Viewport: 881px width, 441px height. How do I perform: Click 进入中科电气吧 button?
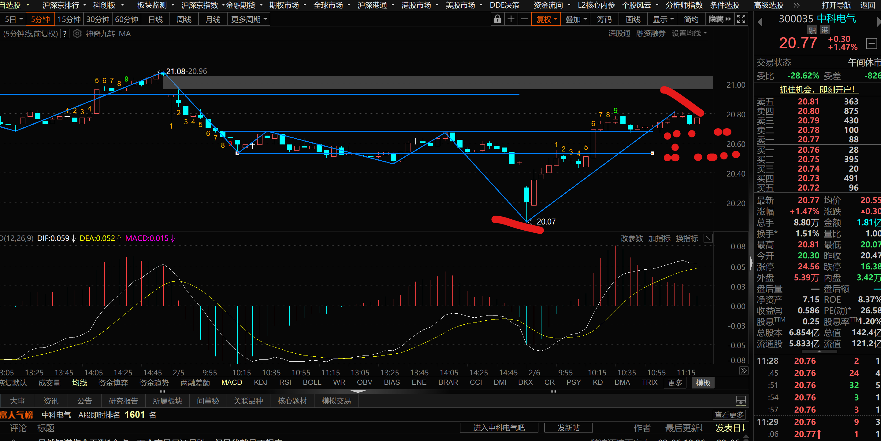499,428
